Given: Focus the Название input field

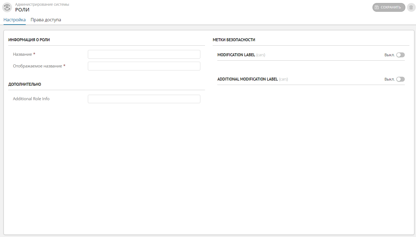Looking at the screenshot, I should point(144,54).
